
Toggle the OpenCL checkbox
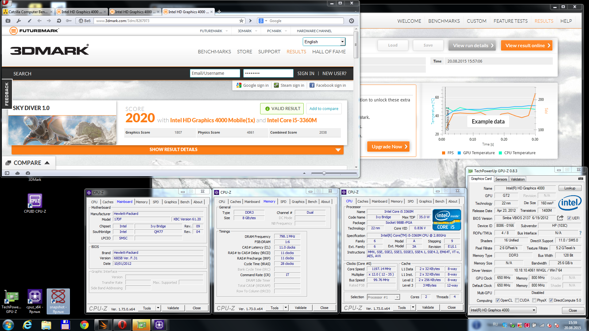click(498, 300)
